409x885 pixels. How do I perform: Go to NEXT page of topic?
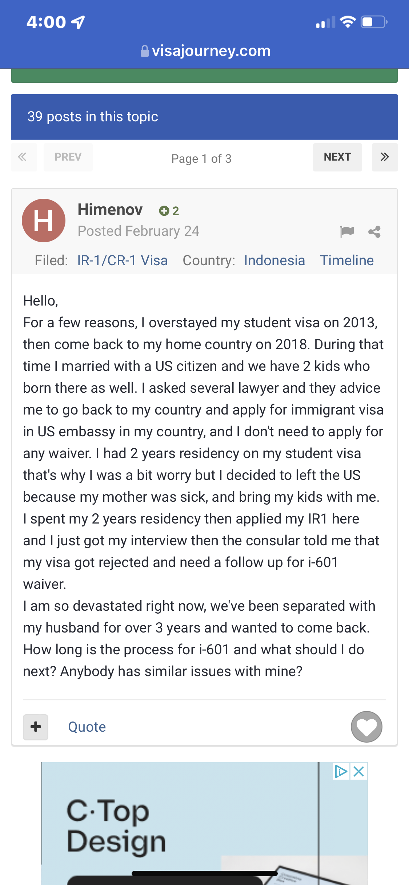337,157
